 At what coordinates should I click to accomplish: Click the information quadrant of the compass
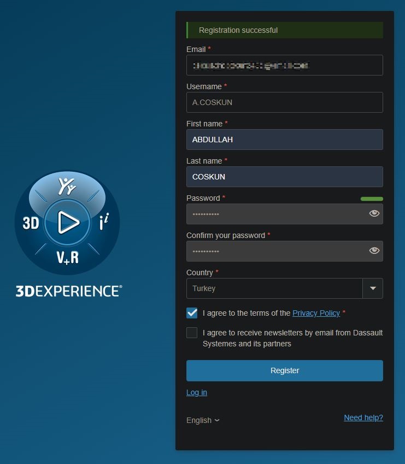coord(102,223)
